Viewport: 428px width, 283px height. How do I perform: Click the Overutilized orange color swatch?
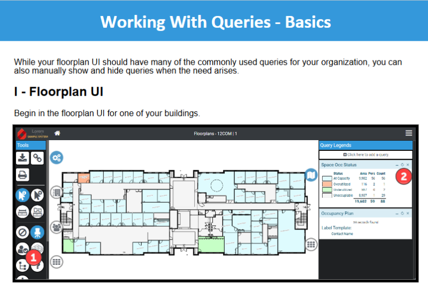pos(326,184)
